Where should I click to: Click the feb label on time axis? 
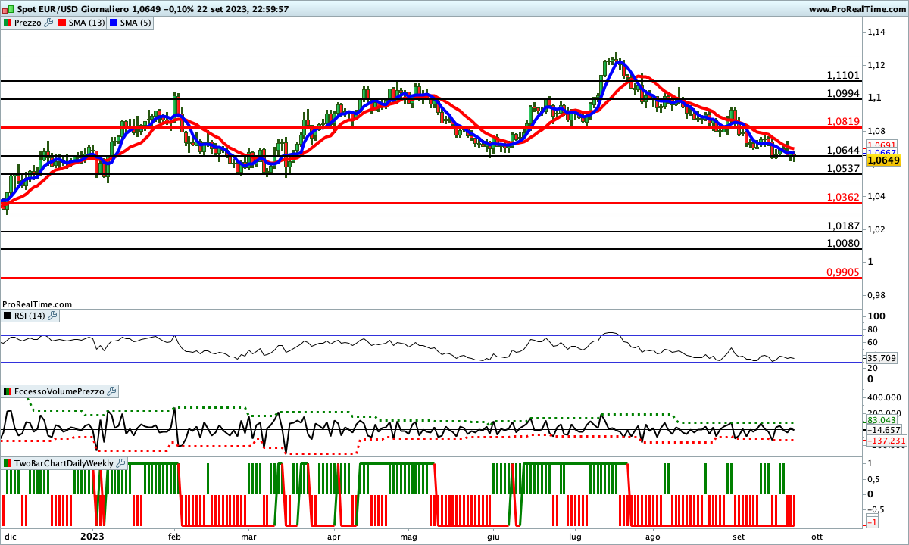[175, 536]
